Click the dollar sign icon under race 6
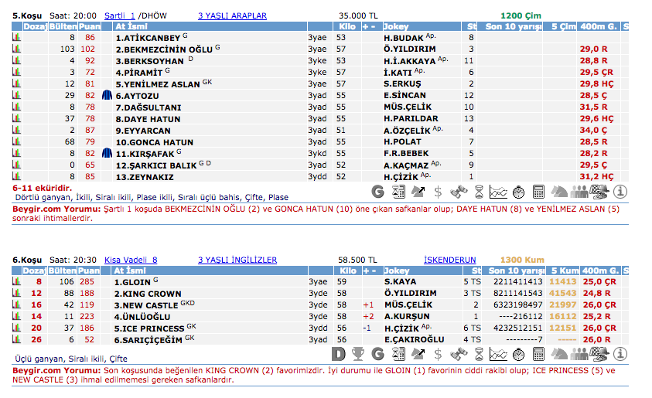Screen dimensions: 652x398 click(x=439, y=354)
